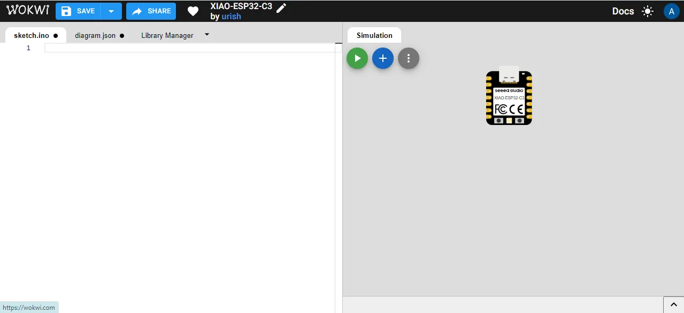Switch to diagram.json tab
This screenshot has width=684, height=313.
click(x=99, y=35)
